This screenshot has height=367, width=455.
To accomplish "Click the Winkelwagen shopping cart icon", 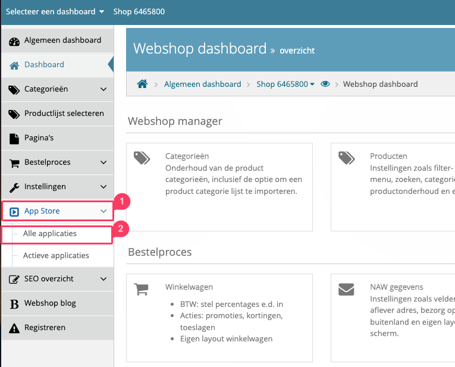I will tap(142, 289).
